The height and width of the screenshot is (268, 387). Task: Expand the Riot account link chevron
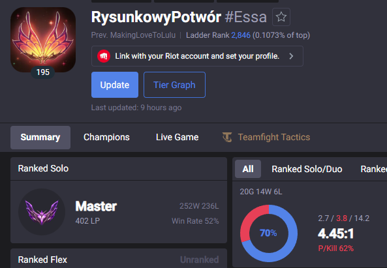pos(291,56)
